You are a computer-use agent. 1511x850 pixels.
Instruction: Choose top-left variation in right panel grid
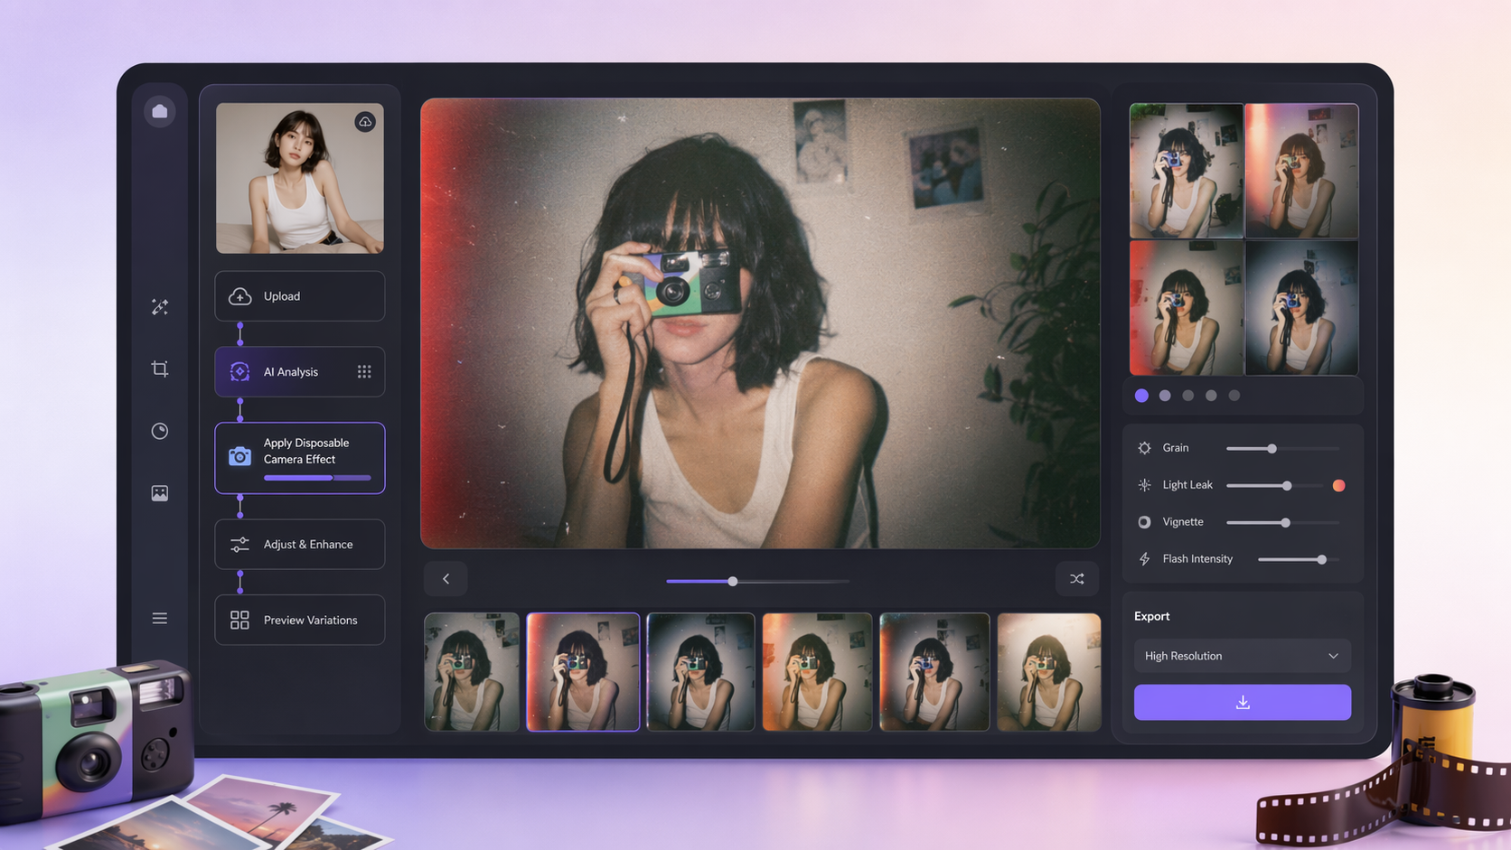1187,171
